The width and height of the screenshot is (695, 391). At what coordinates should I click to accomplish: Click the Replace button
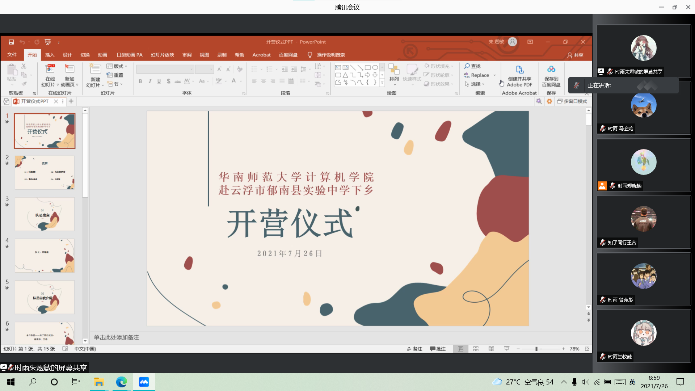coord(477,75)
